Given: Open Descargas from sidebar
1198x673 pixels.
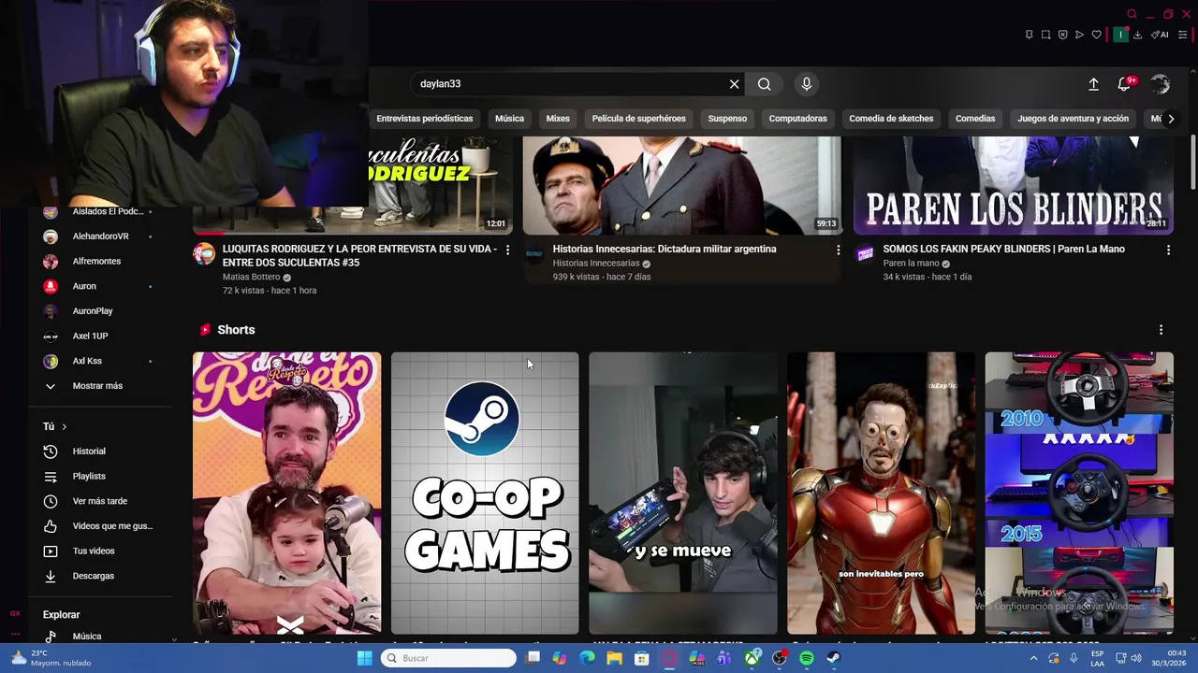Looking at the screenshot, I should pyautogui.click(x=94, y=576).
